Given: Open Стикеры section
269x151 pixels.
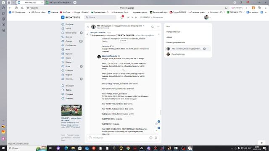Looking at the screenshot, I should (x=69, y=70).
